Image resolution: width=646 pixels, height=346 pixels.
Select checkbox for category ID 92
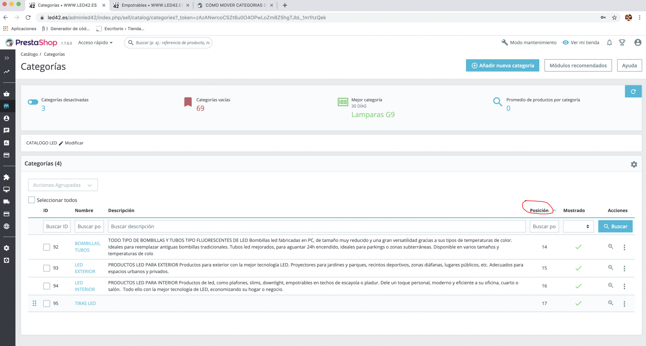[x=46, y=247]
